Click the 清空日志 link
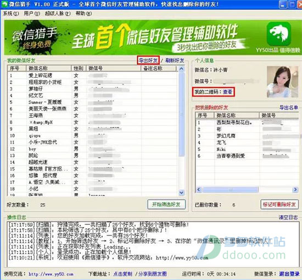This screenshot has width=302, height=280. [288, 217]
